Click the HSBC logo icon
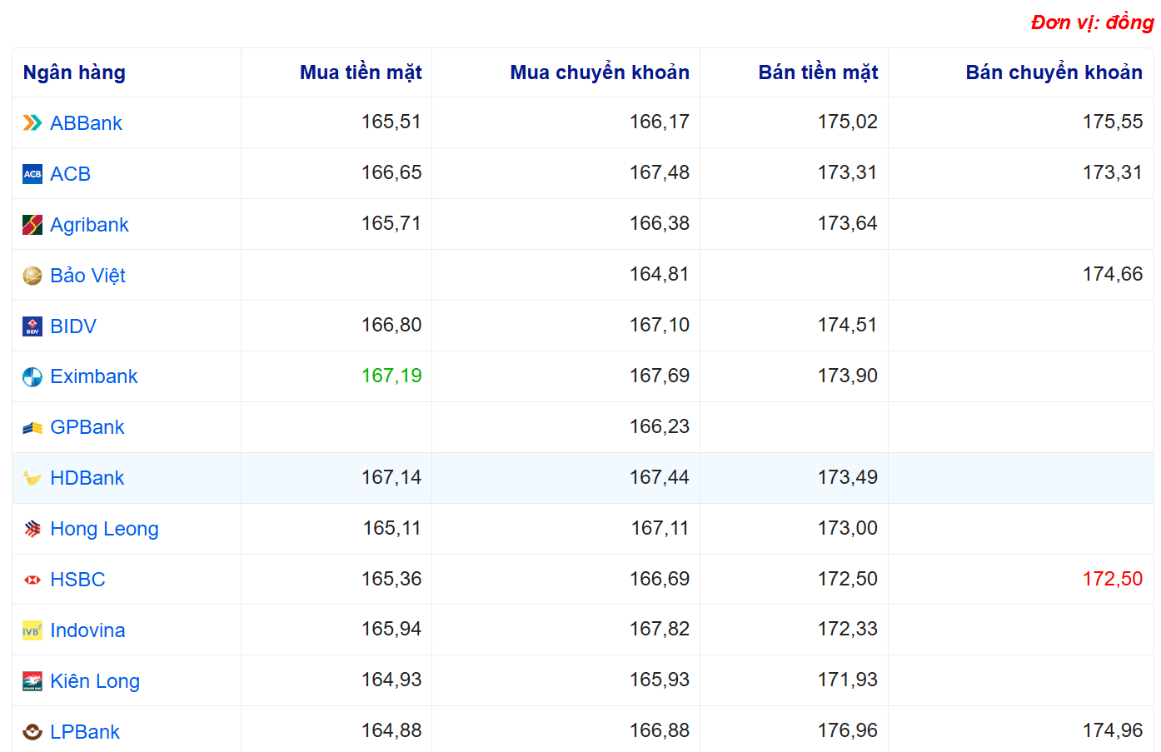This screenshot has width=1161, height=752. point(32,580)
